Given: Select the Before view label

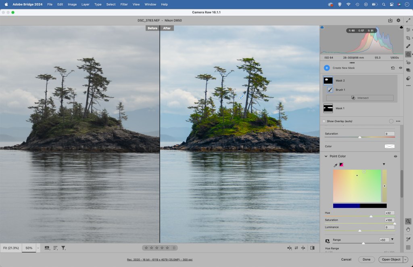Looking at the screenshot, I should pos(152,28).
